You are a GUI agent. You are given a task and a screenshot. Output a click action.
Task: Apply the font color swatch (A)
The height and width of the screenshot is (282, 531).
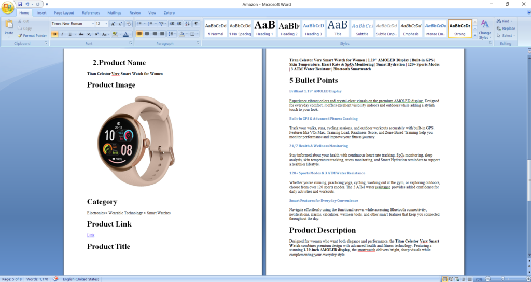pyautogui.click(x=126, y=34)
